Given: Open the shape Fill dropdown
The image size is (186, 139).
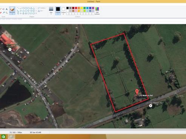Looking at the screenshot, I should pyautogui.click(x=41, y=11).
